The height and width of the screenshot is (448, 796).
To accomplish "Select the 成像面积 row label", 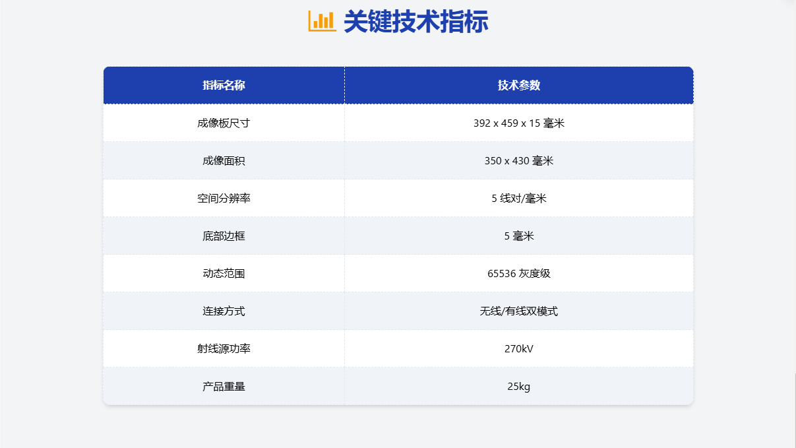I will click(223, 160).
